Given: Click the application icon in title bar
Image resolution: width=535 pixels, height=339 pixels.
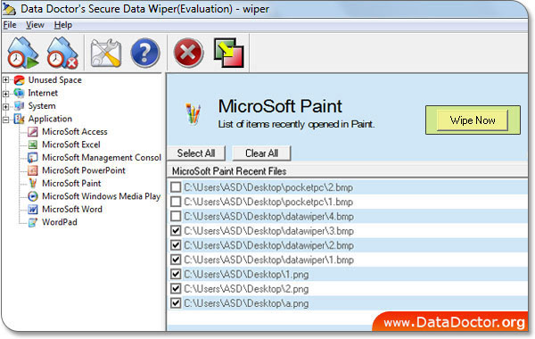Looking at the screenshot, I should pyautogui.click(x=9, y=9).
